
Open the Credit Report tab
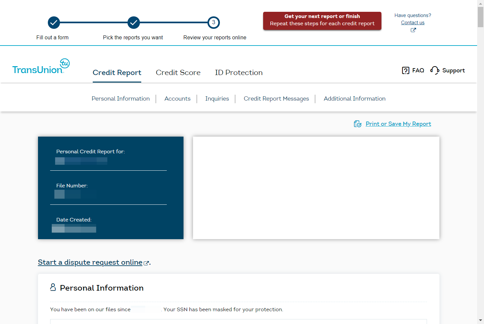117,72
